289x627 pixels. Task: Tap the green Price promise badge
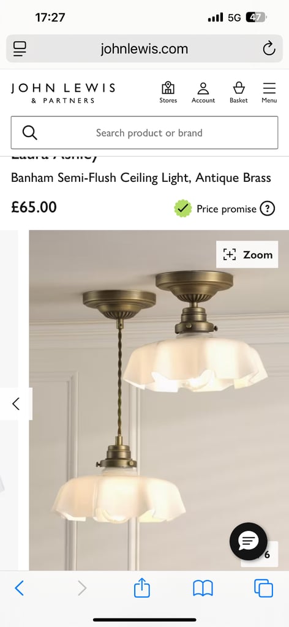tap(182, 209)
